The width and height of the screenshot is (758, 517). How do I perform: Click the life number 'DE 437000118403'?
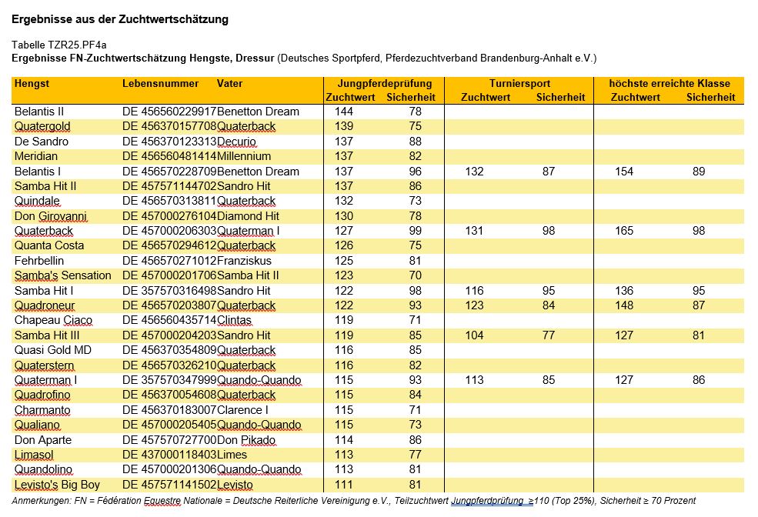[169, 455]
